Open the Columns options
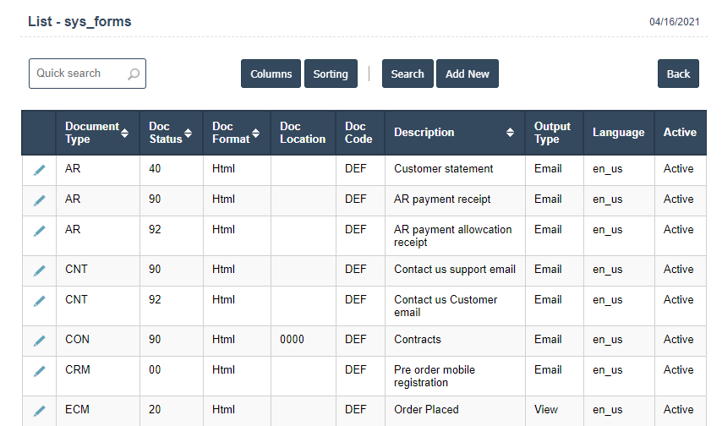 point(271,74)
